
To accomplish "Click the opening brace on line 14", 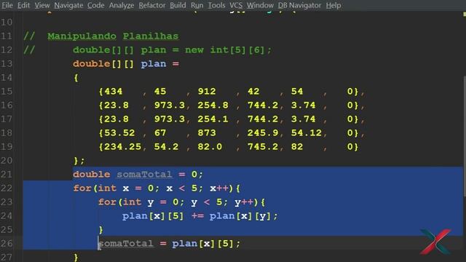I will click(x=76, y=78).
